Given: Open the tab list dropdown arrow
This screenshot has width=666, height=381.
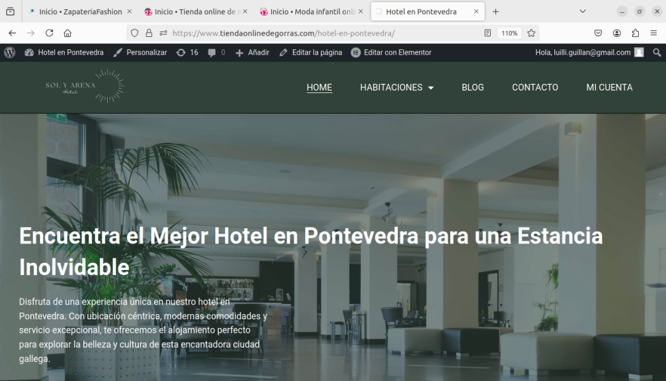Looking at the screenshot, I should coord(582,10).
